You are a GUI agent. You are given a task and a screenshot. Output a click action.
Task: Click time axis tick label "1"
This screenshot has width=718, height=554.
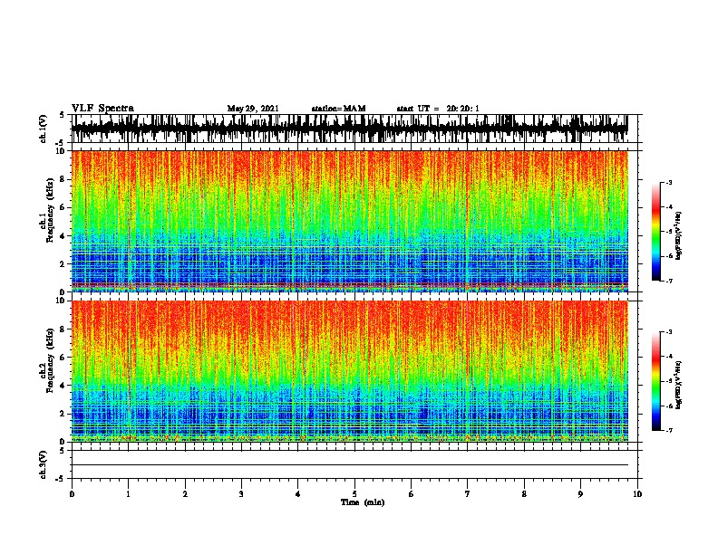coord(128,494)
